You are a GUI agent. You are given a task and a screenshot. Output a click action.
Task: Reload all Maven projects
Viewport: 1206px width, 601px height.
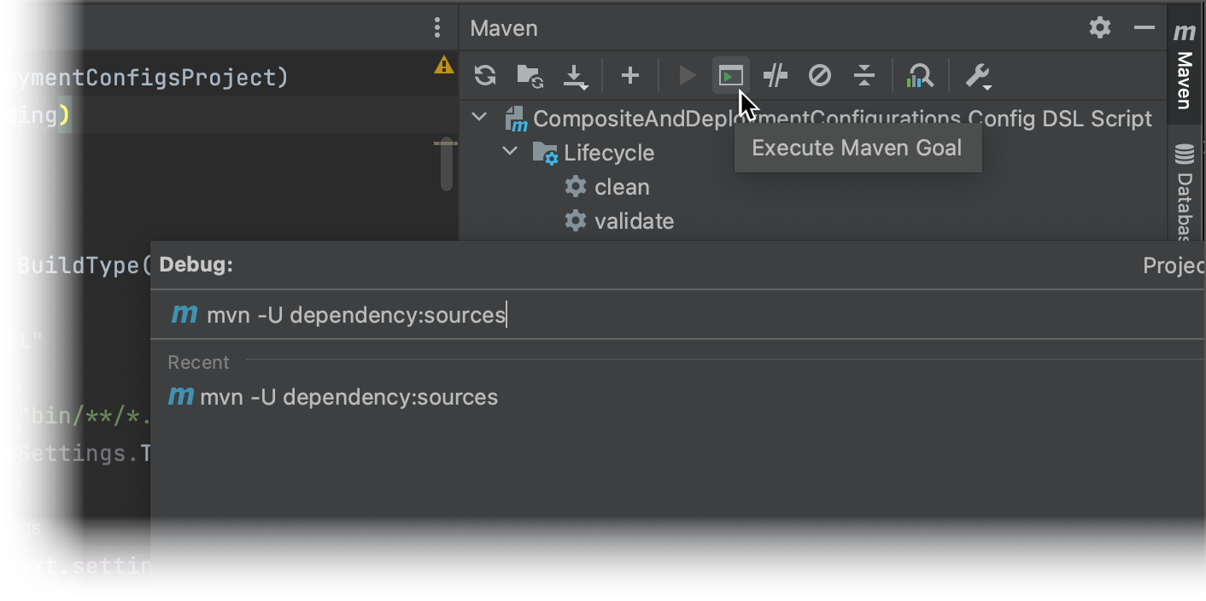coord(485,76)
